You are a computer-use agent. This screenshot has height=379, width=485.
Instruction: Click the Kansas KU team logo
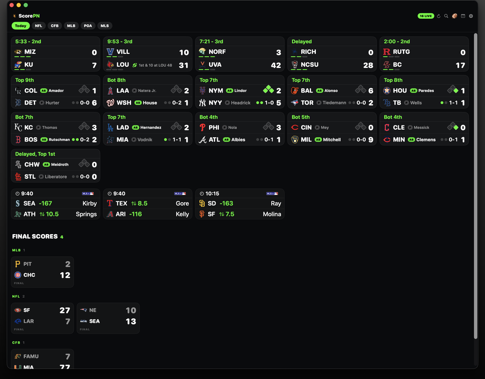click(18, 65)
